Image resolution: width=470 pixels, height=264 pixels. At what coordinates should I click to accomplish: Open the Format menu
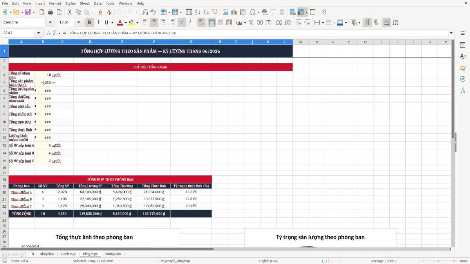click(x=55, y=3)
